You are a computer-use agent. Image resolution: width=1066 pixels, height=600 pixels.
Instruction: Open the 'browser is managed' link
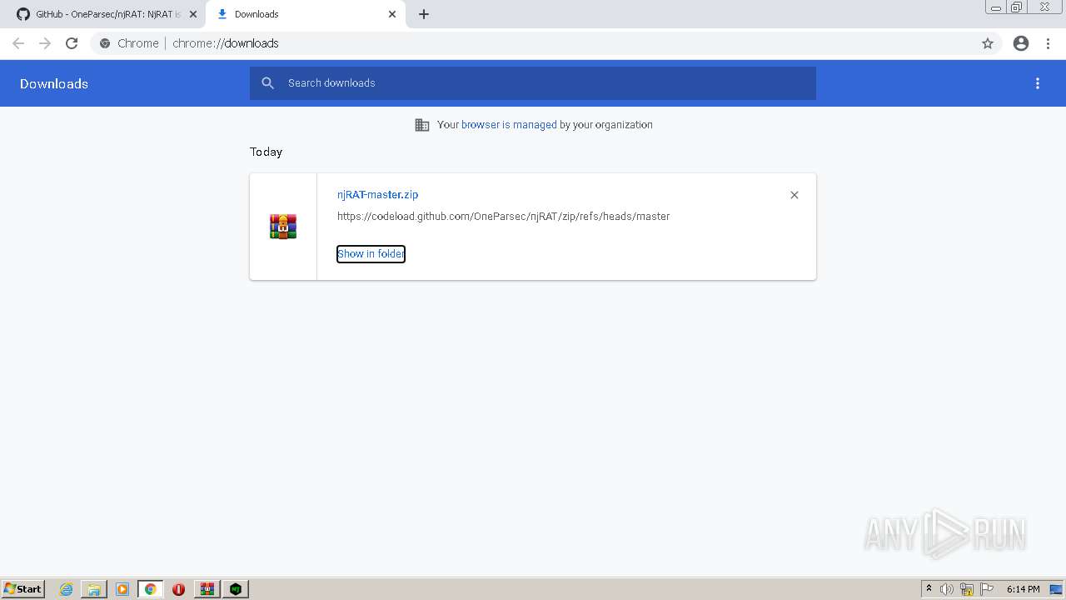(509, 125)
